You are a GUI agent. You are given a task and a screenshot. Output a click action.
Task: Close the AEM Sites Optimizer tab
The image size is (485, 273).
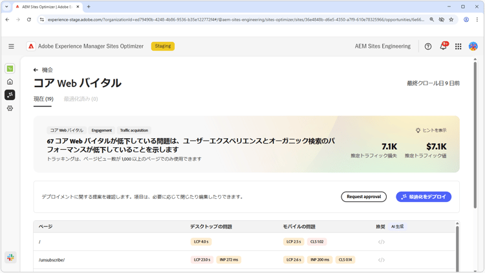click(x=78, y=6)
